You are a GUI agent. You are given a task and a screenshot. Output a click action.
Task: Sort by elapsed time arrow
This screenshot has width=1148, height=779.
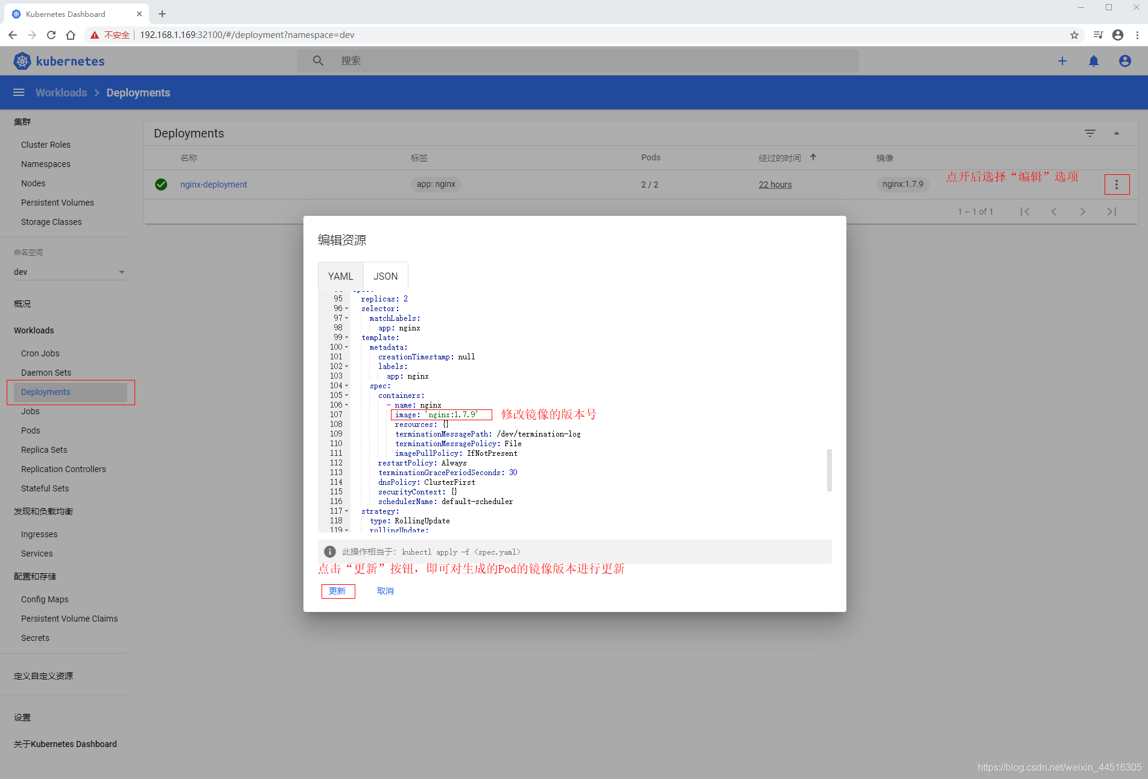pyautogui.click(x=813, y=157)
